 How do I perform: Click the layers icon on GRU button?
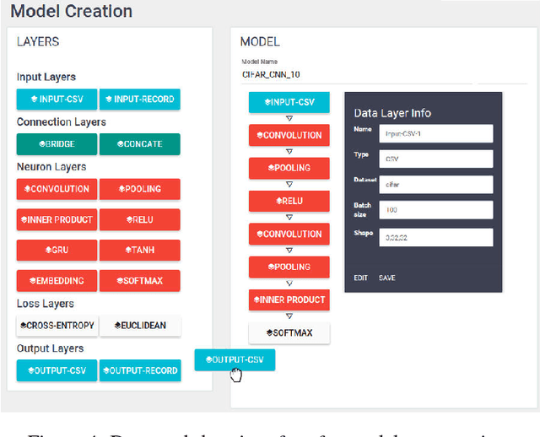click(49, 250)
